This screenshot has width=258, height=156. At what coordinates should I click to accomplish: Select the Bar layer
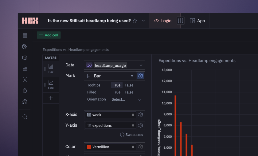click(x=51, y=69)
